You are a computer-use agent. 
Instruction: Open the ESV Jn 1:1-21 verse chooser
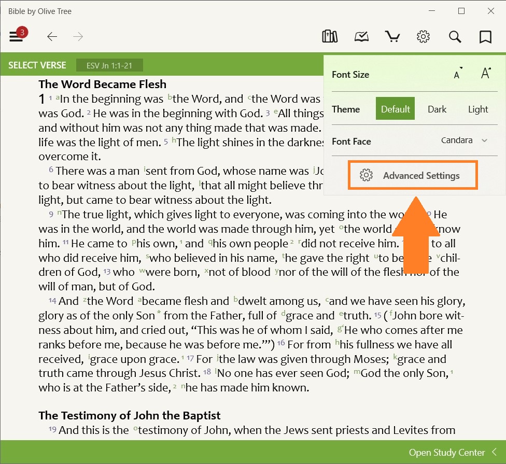click(109, 65)
